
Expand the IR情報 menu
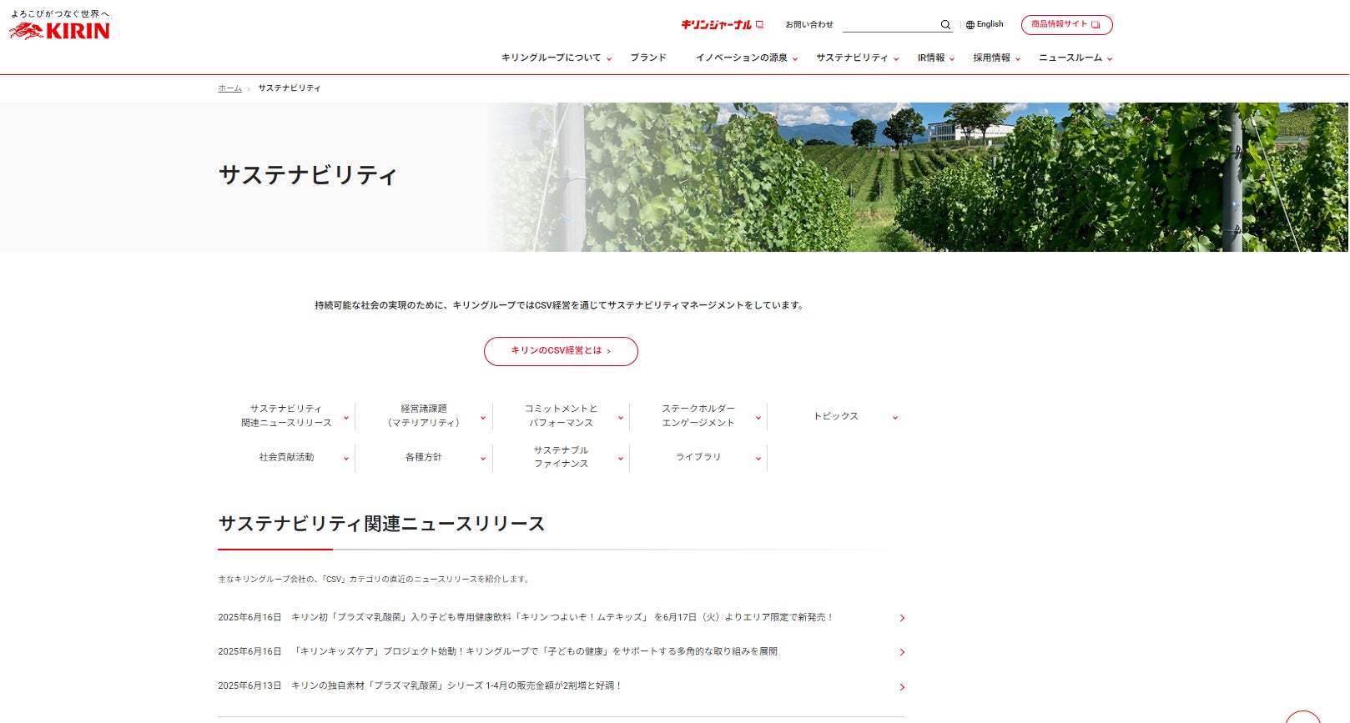tap(936, 58)
